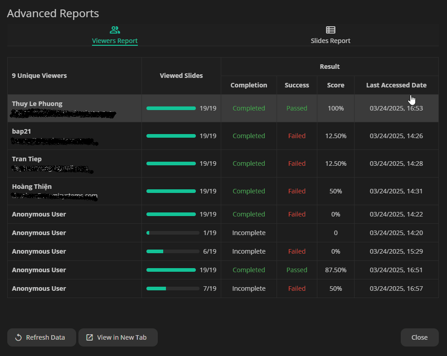
Task: Click the Last Accessed Date column header
Action: pyautogui.click(x=396, y=85)
